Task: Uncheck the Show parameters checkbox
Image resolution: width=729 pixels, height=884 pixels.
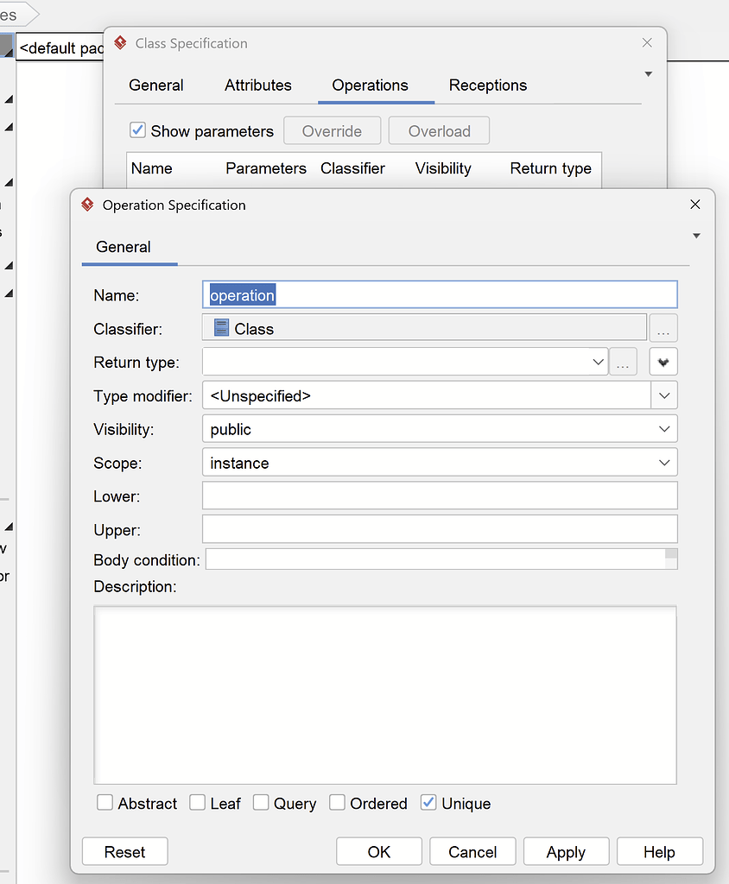Action: [x=137, y=130]
